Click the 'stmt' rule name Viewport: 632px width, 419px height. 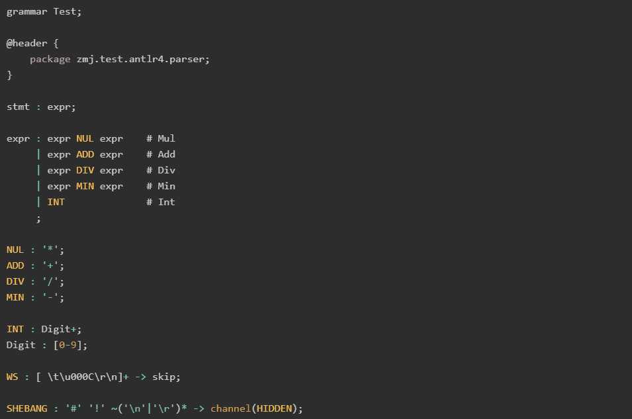click(18, 107)
